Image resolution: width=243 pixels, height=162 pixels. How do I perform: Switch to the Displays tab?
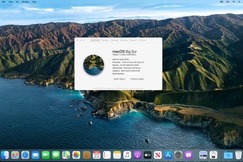[x=105, y=40]
